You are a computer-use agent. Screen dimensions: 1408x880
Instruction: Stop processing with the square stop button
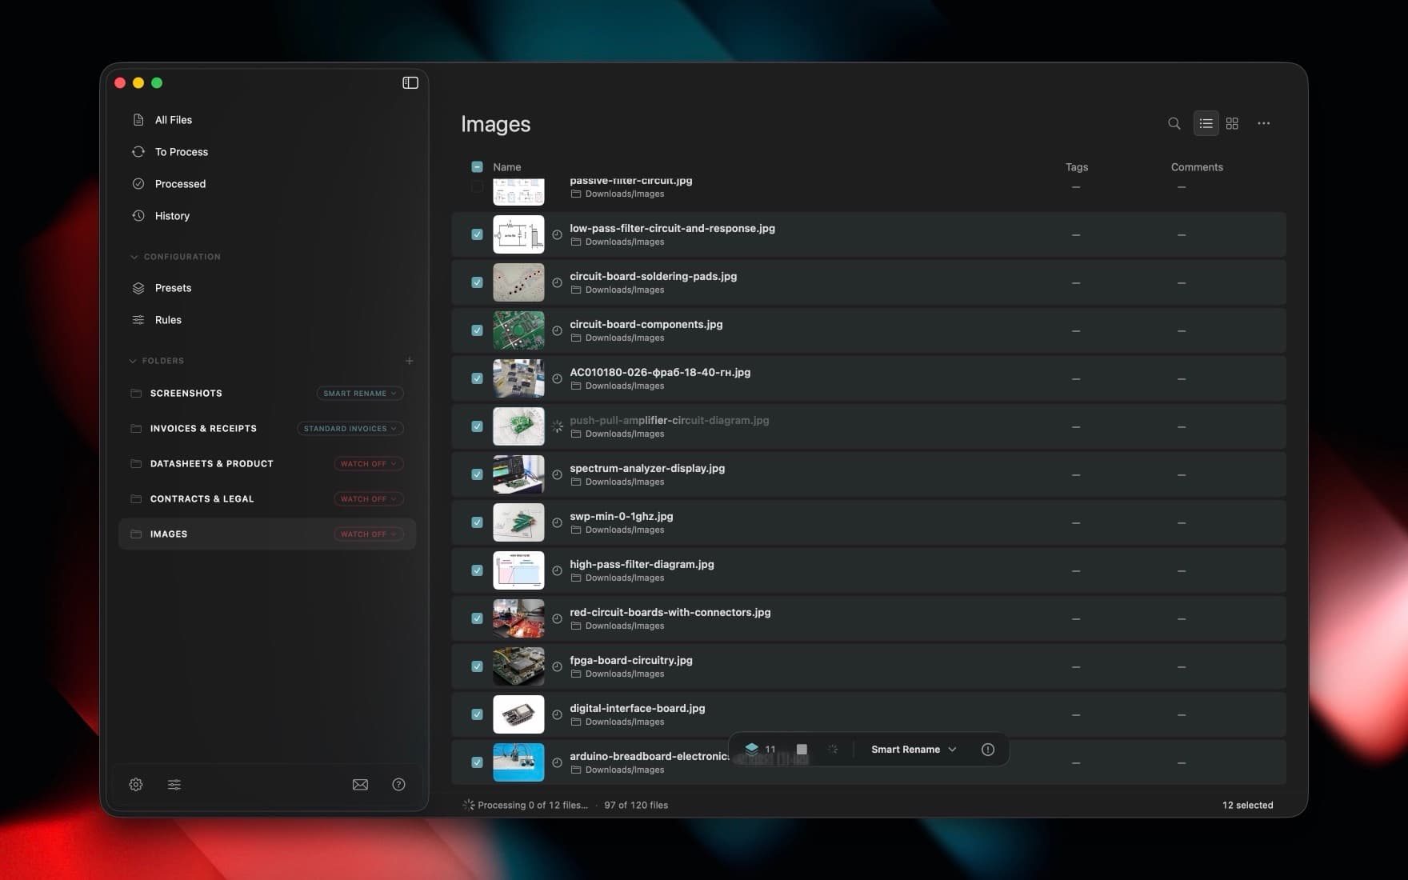(x=802, y=750)
